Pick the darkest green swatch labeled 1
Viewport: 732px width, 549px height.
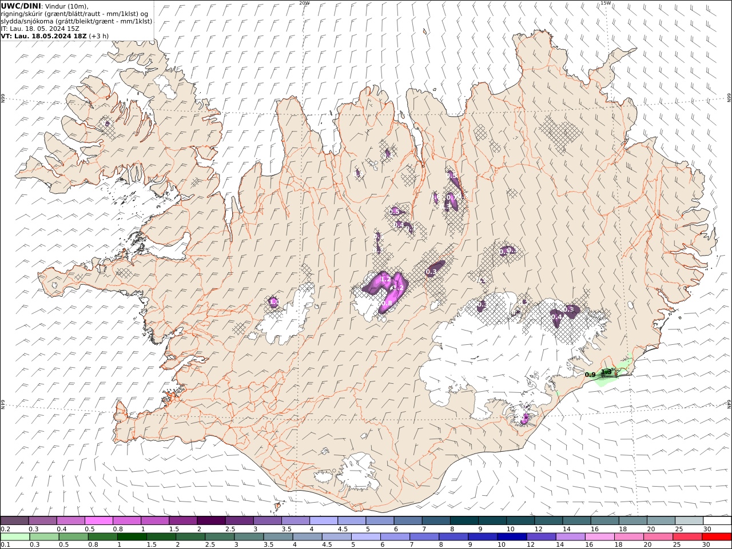tap(132, 536)
